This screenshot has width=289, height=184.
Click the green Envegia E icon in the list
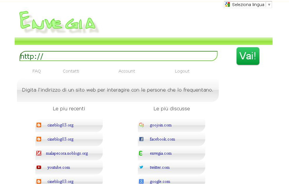(141, 153)
